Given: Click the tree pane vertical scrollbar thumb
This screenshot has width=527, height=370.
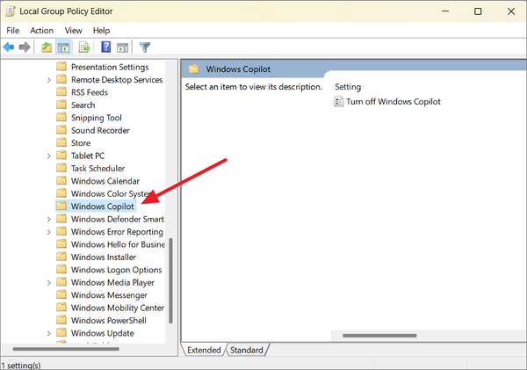Looking at the screenshot, I should [x=170, y=280].
